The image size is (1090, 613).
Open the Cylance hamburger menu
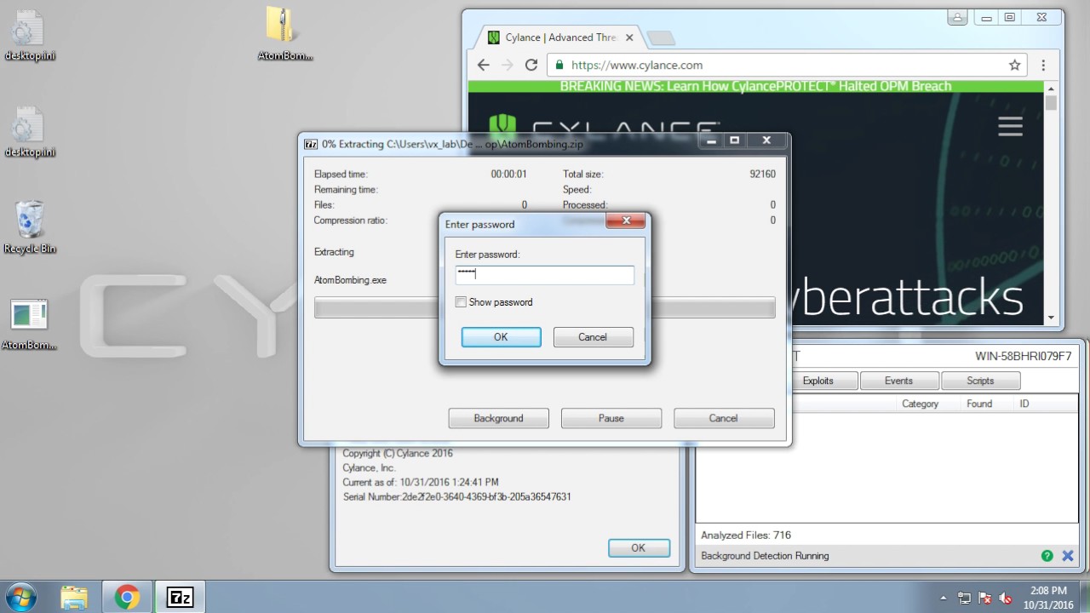pyautogui.click(x=1010, y=126)
